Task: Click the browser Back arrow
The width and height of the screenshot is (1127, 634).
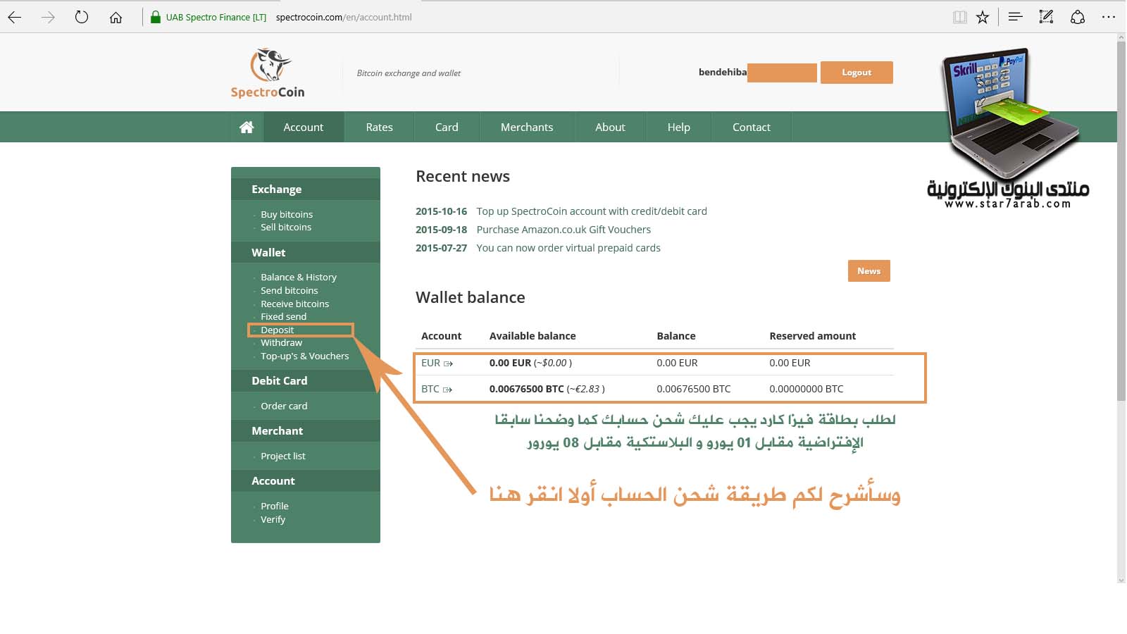Action: click(x=14, y=17)
